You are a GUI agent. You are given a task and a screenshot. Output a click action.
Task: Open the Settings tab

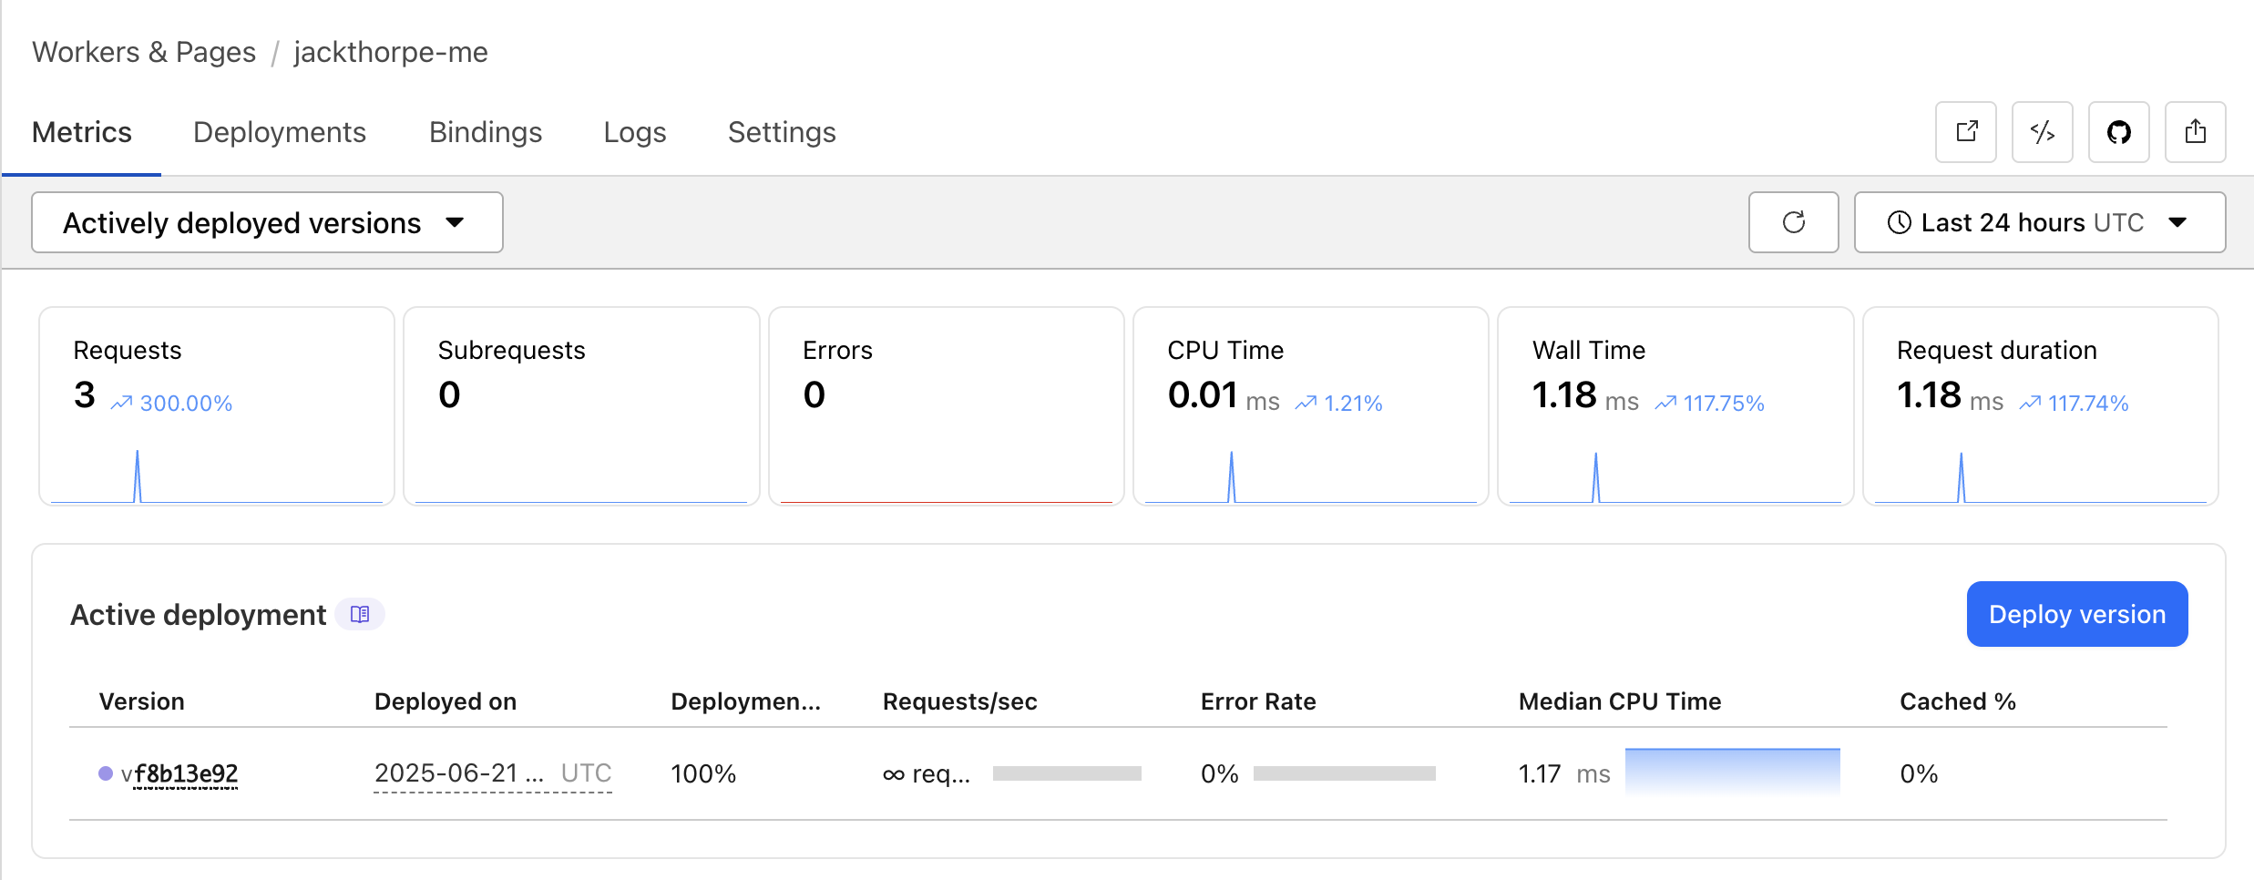(781, 133)
